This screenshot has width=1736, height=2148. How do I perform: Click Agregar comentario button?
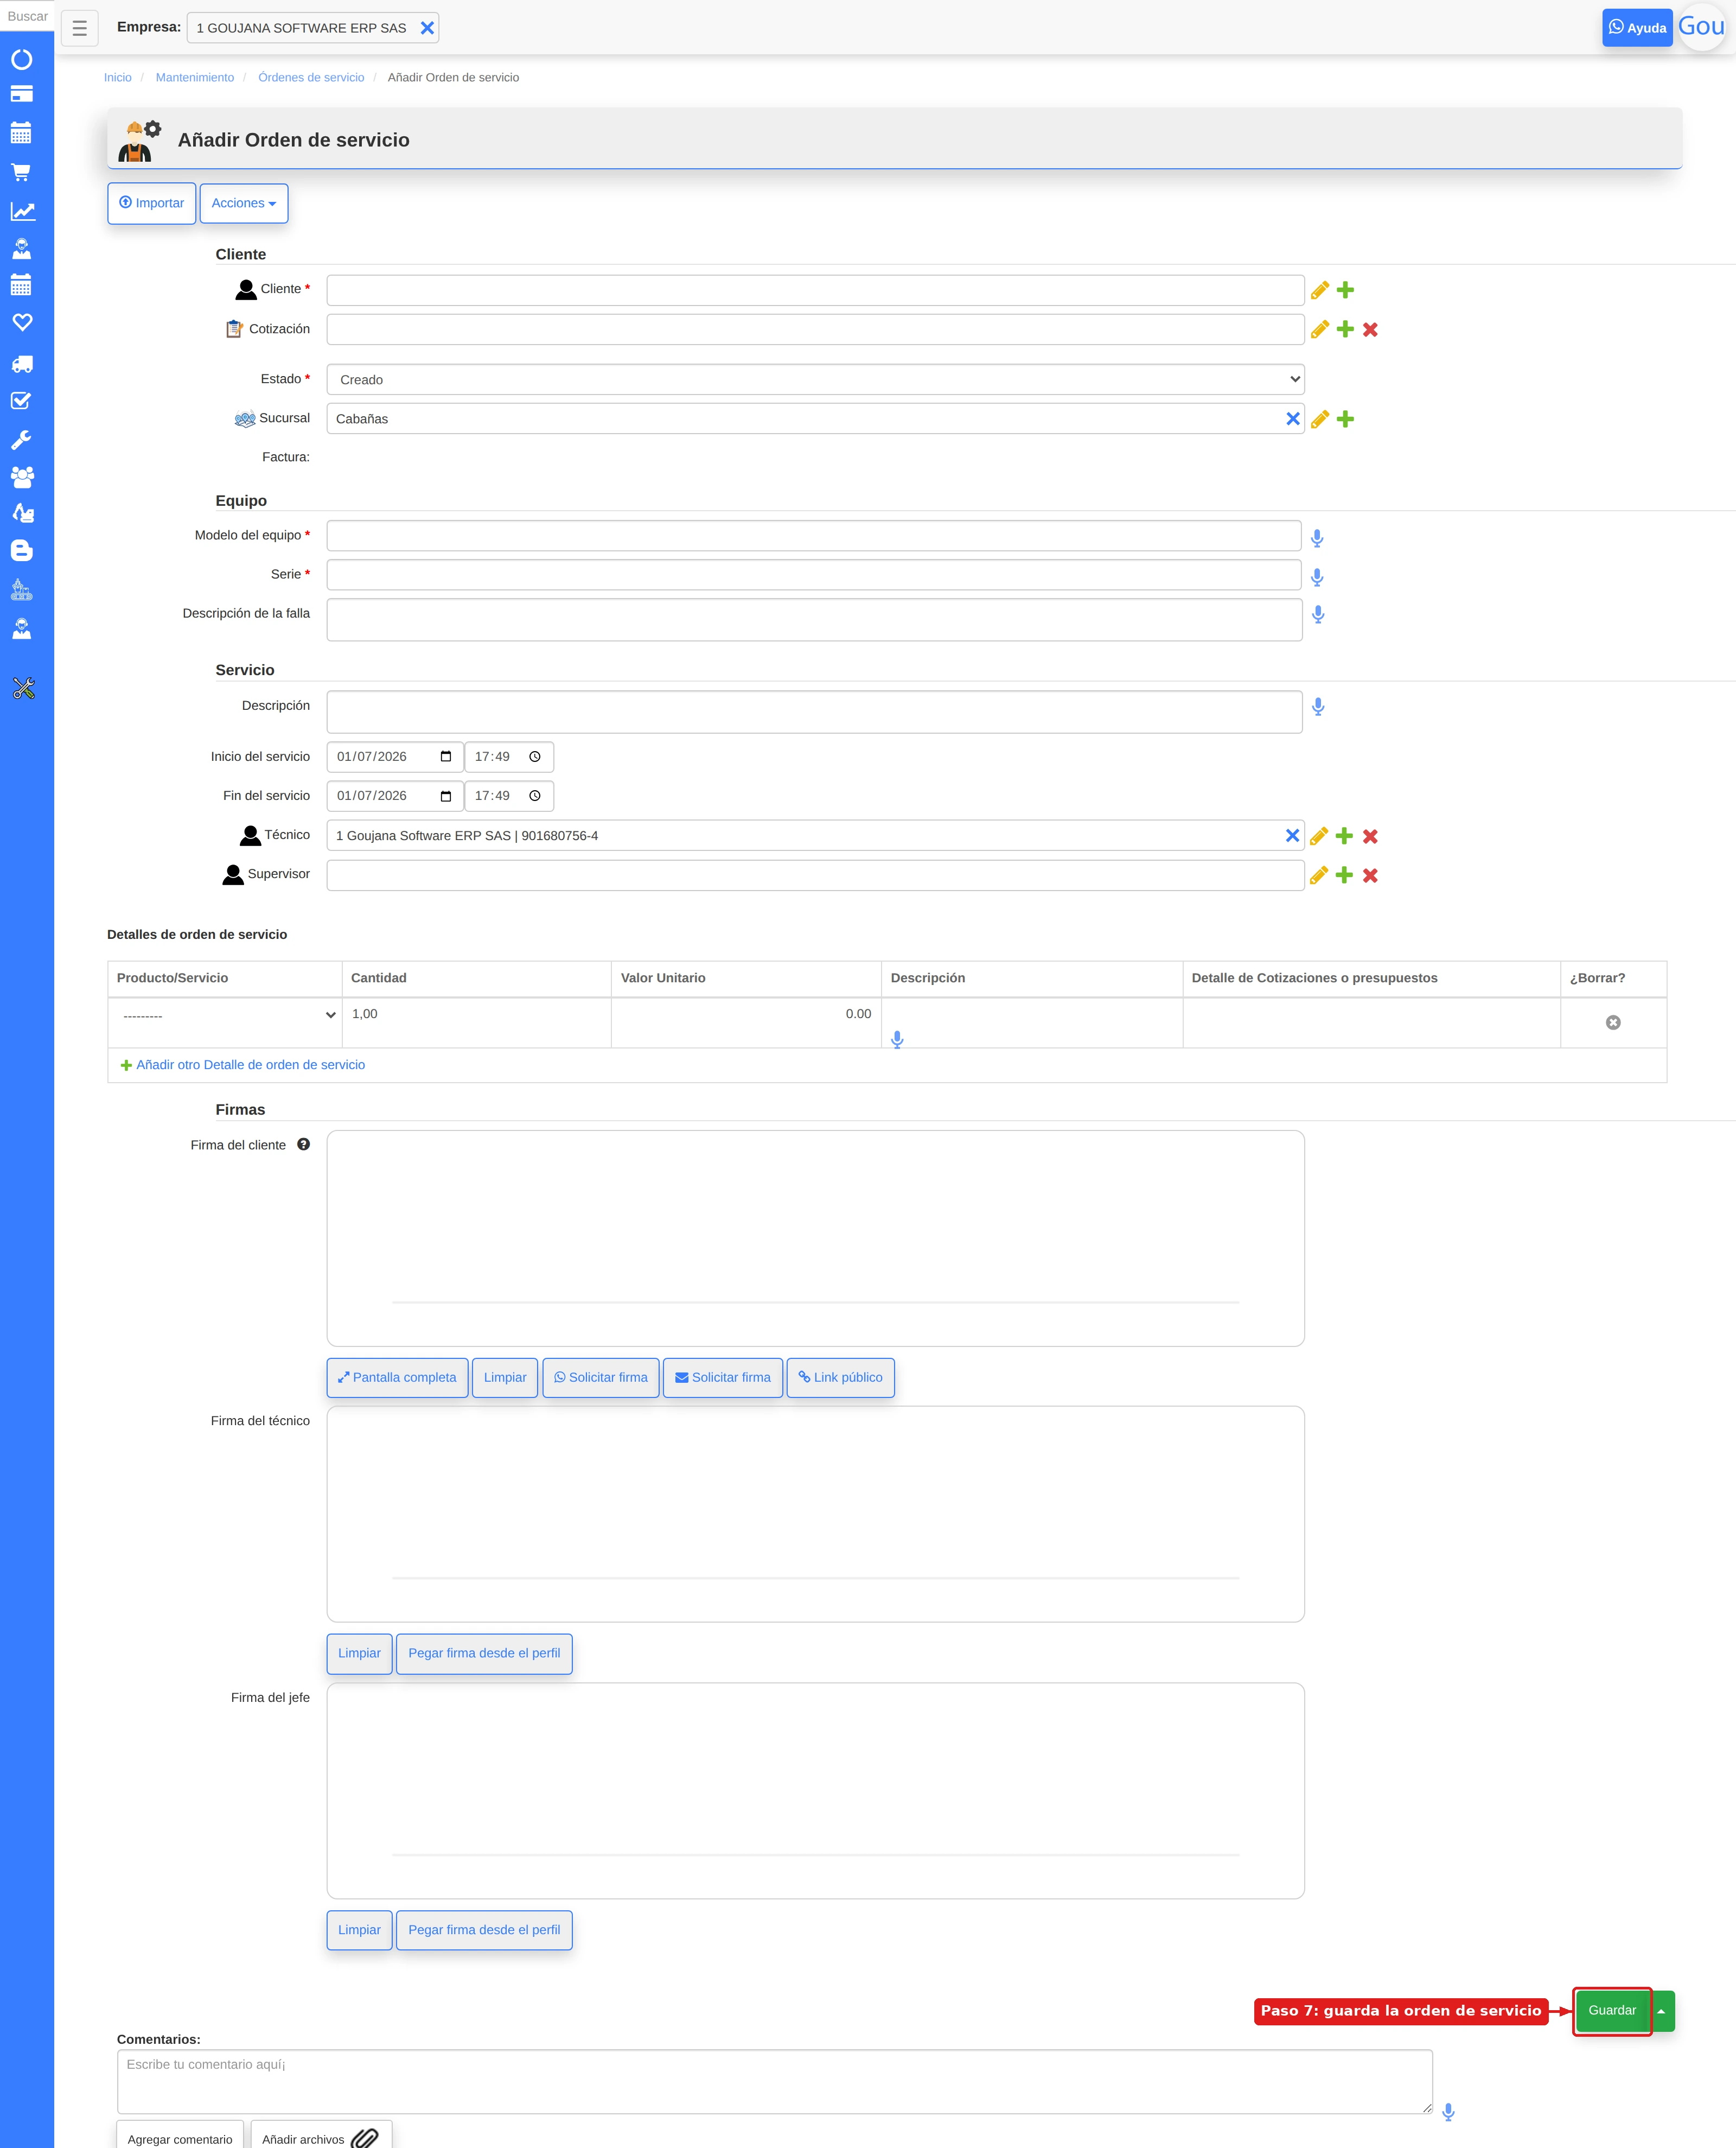[180, 2136]
